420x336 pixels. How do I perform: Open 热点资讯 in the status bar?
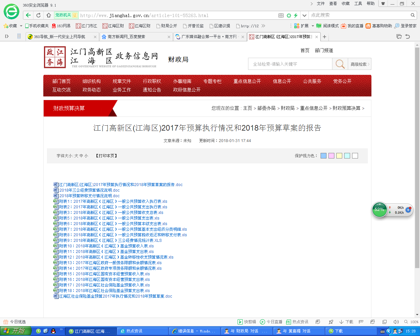(297, 322)
